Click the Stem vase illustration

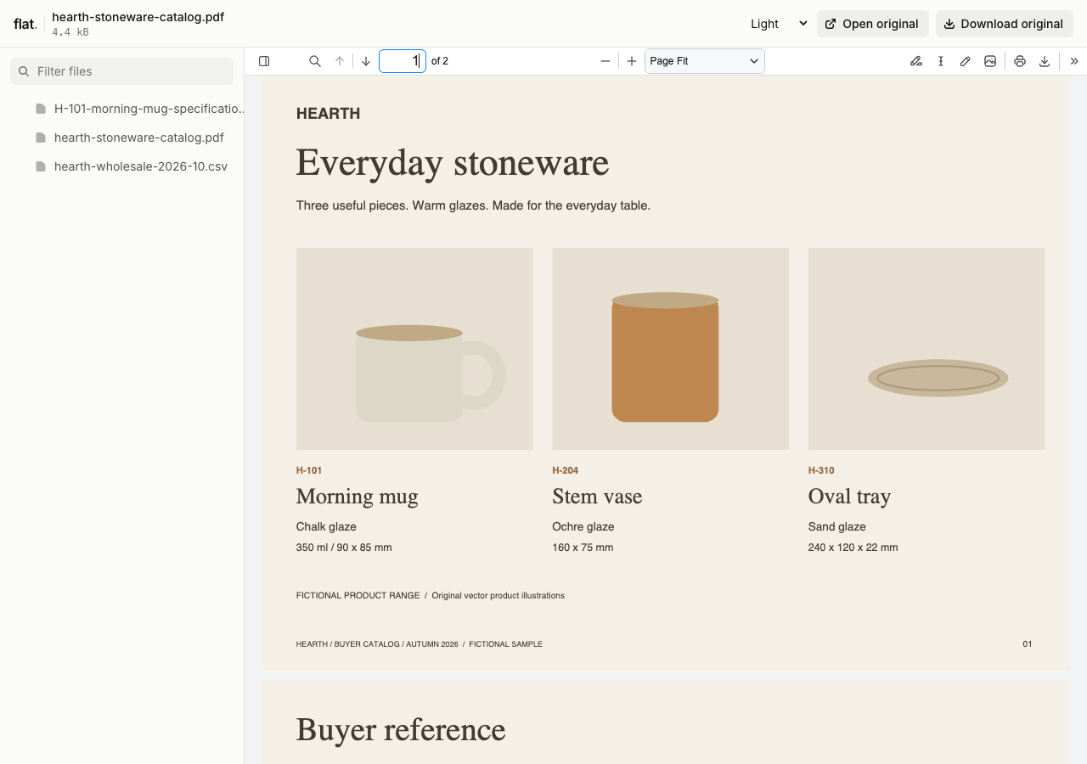coord(670,349)
